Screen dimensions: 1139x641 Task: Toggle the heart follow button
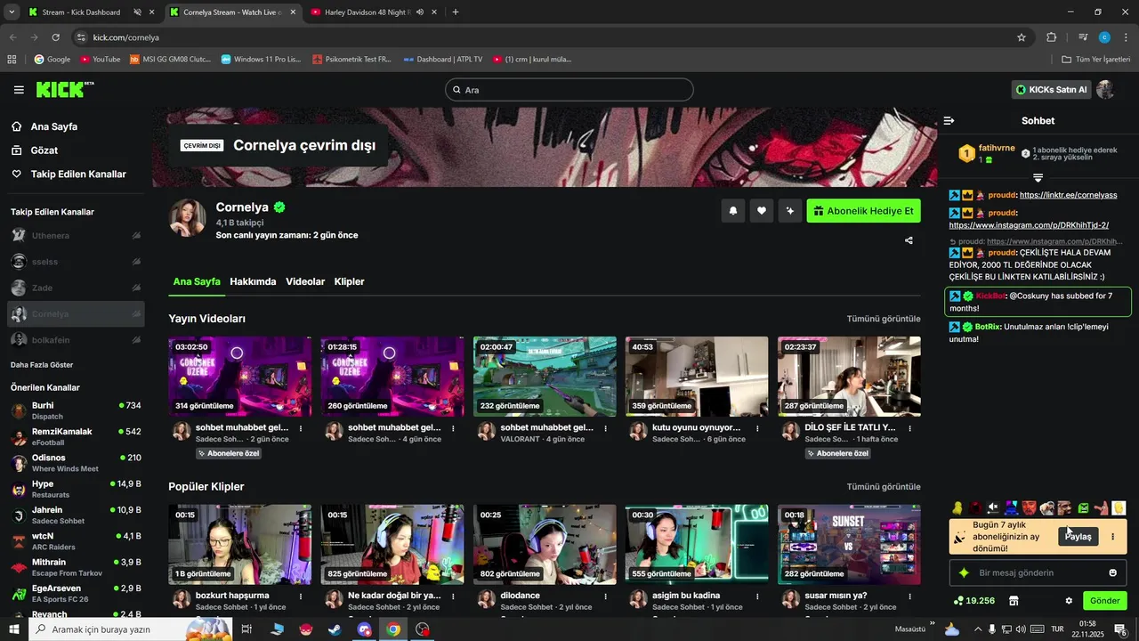[x=761, y=211]
